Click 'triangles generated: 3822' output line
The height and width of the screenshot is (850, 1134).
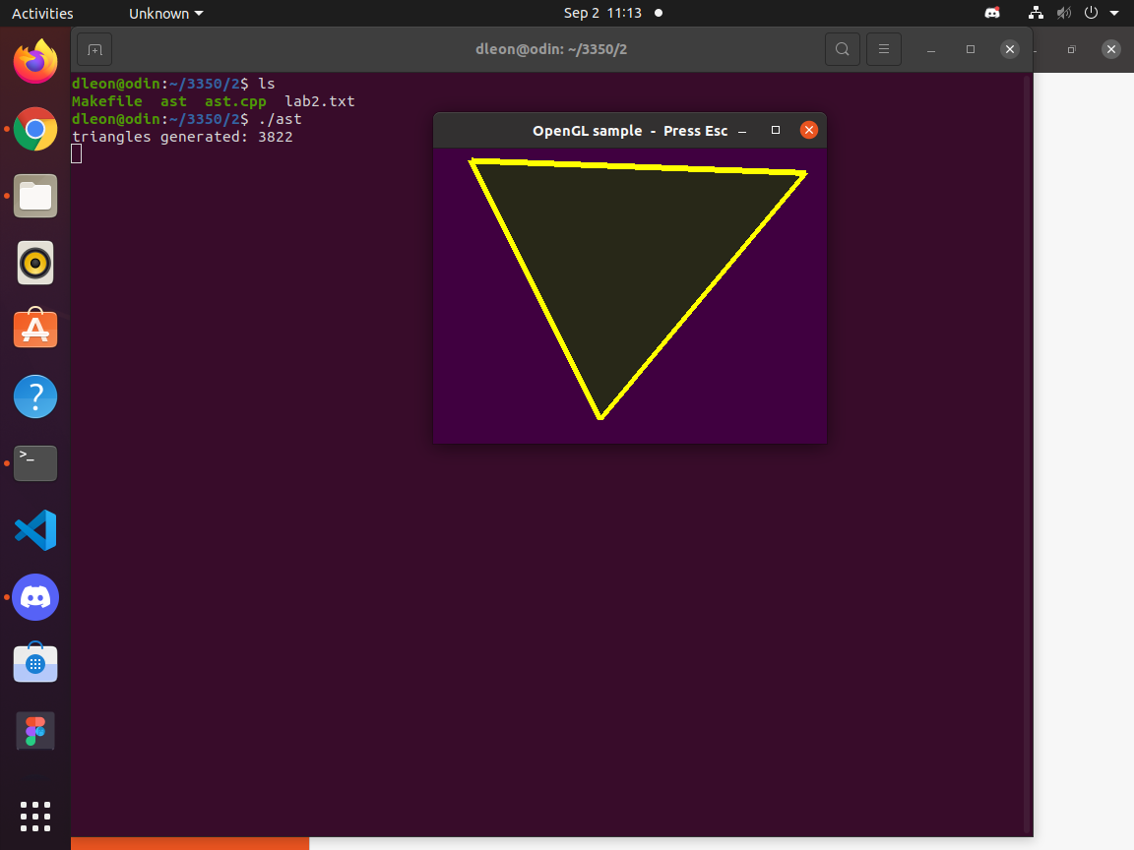pos(182,137)
